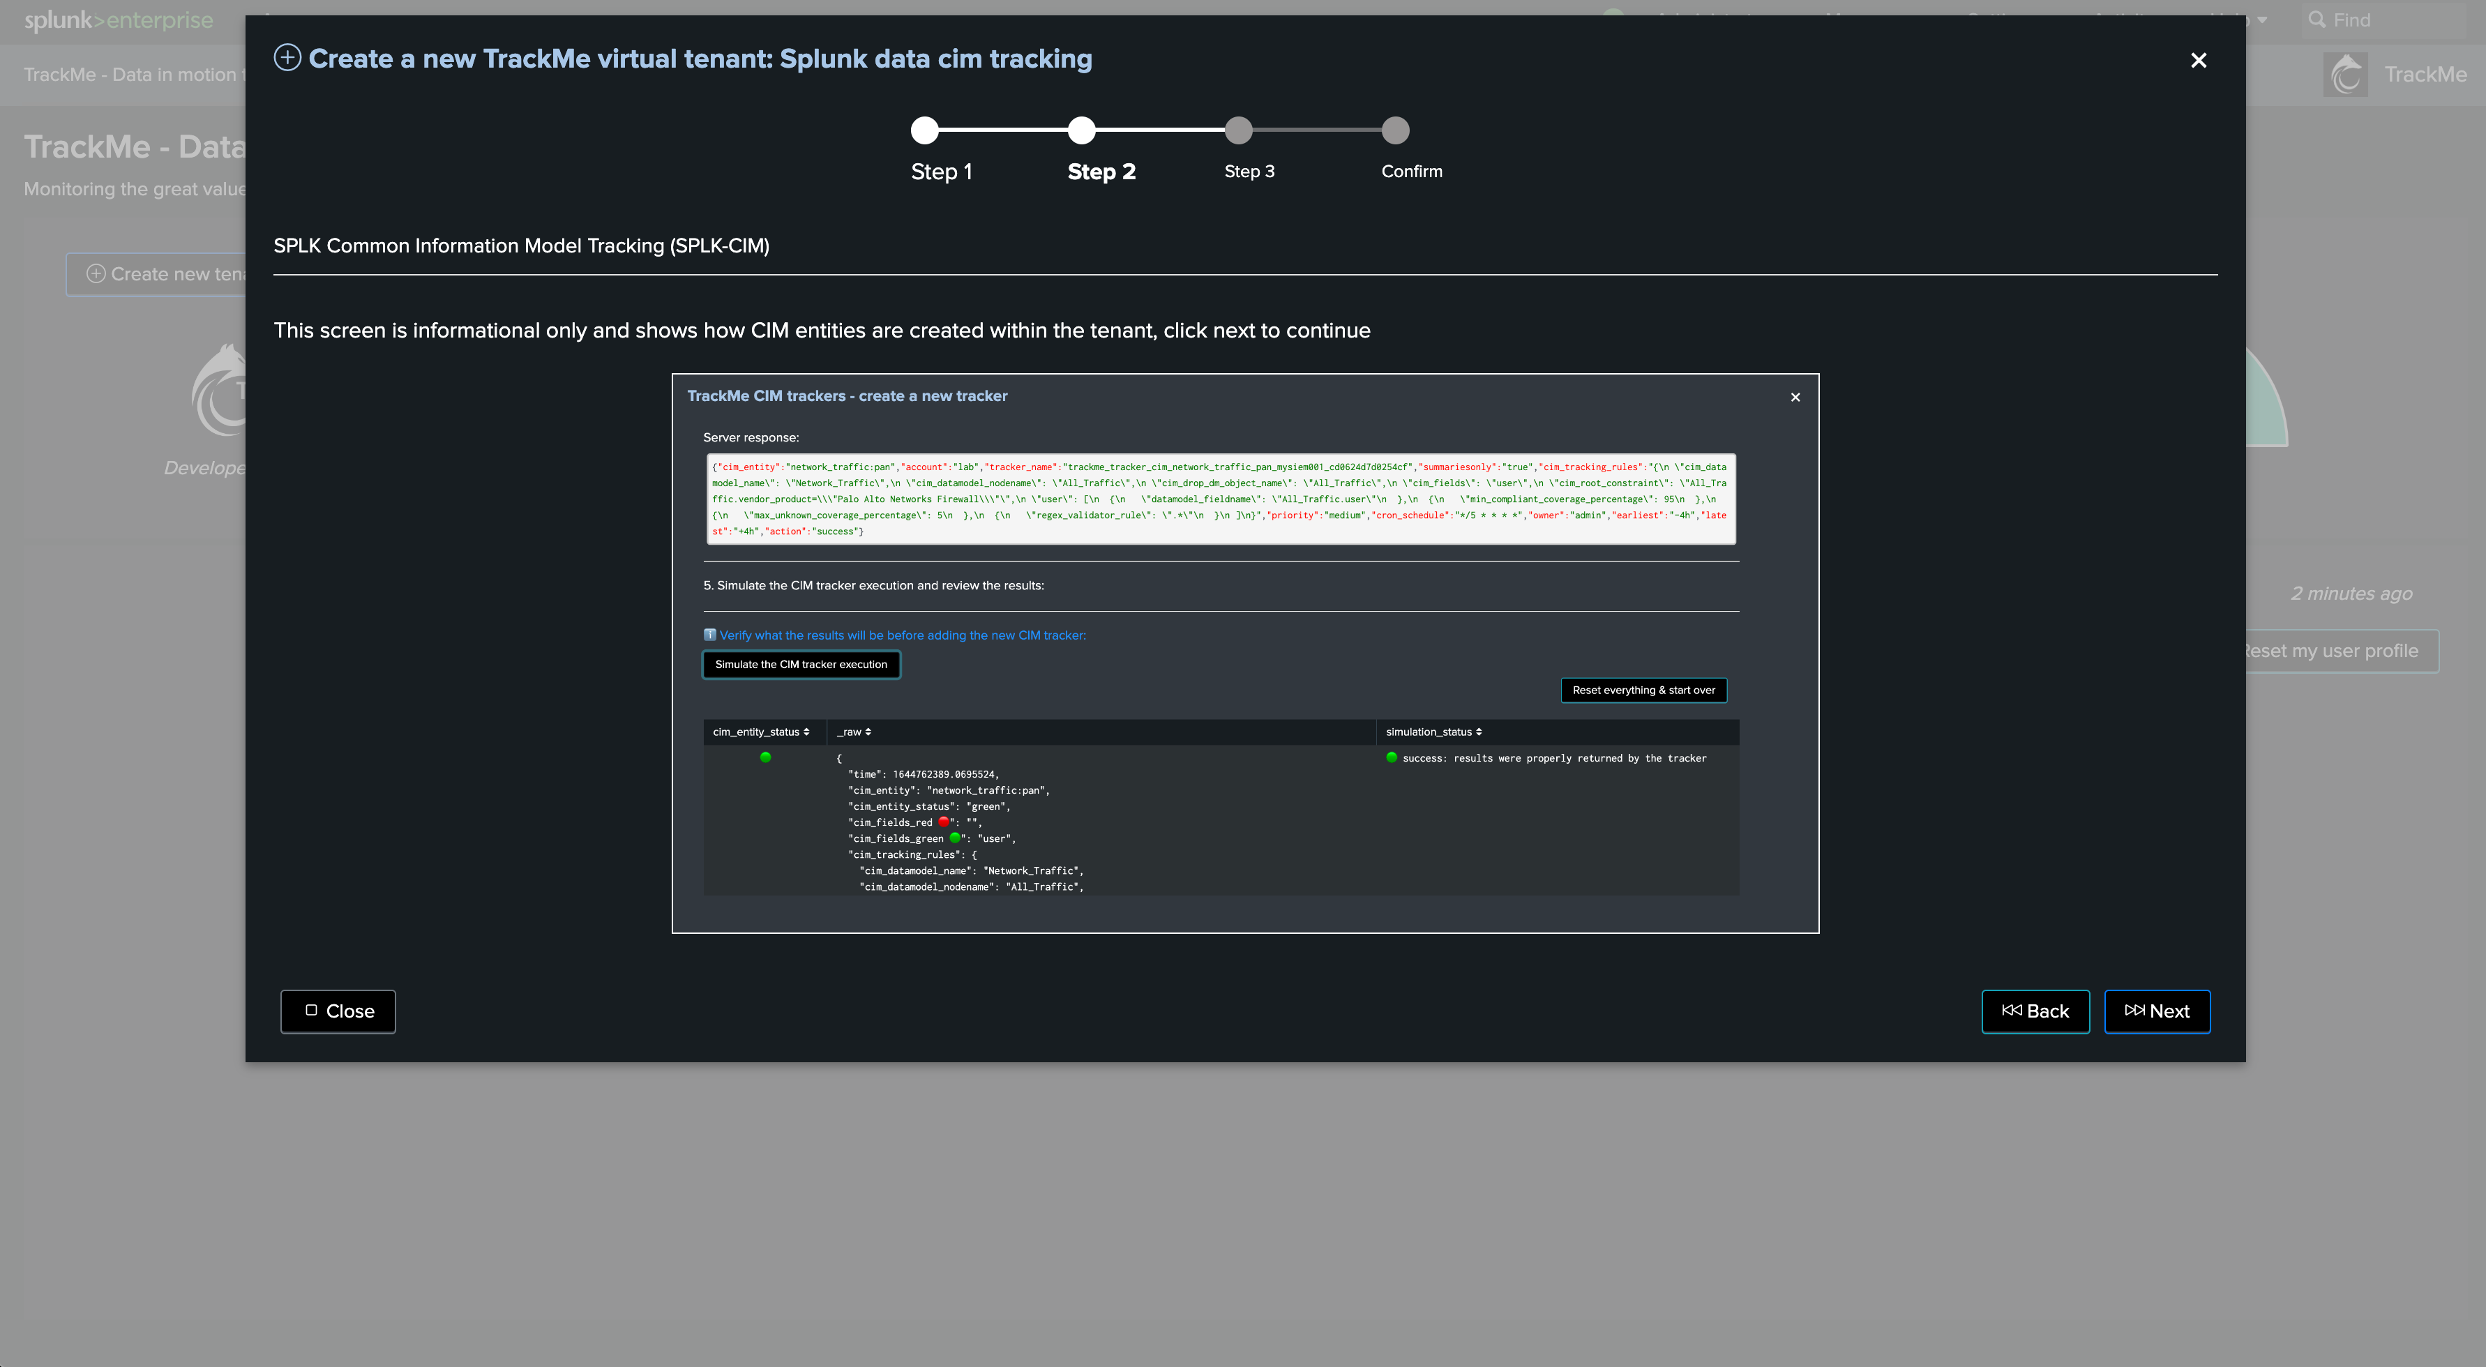Click 'TrackMe CIM trackers - create a new tracker' title
This screenshot has width=2486, height=1367.
(847, 396)
